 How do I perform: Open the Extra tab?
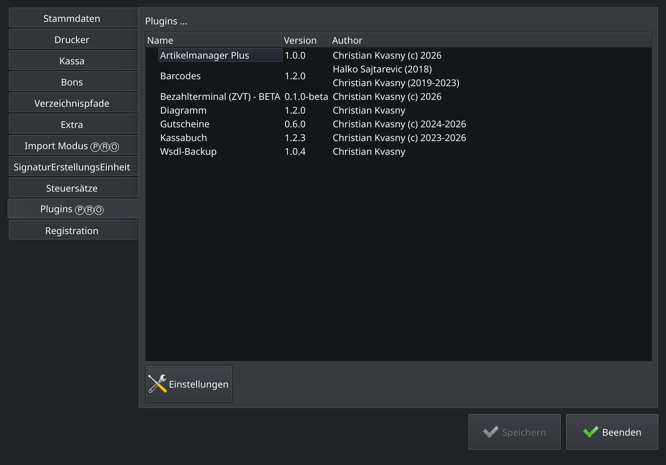coord(73,125)
